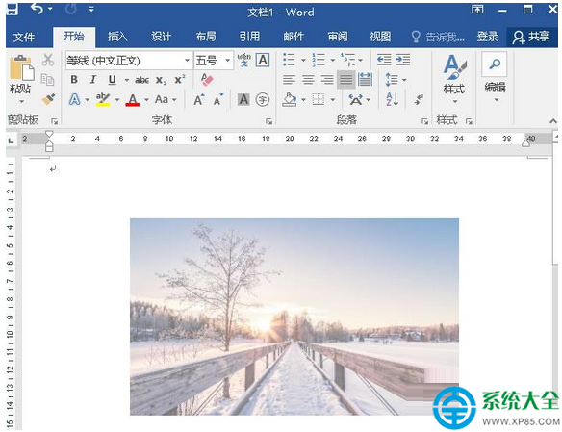Open the Find search magnifier icon
The width and height of the screenshot is (562, 432).
click(495, 64)
